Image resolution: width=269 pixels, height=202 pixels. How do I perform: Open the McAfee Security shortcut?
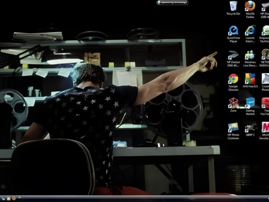point(265,127)
